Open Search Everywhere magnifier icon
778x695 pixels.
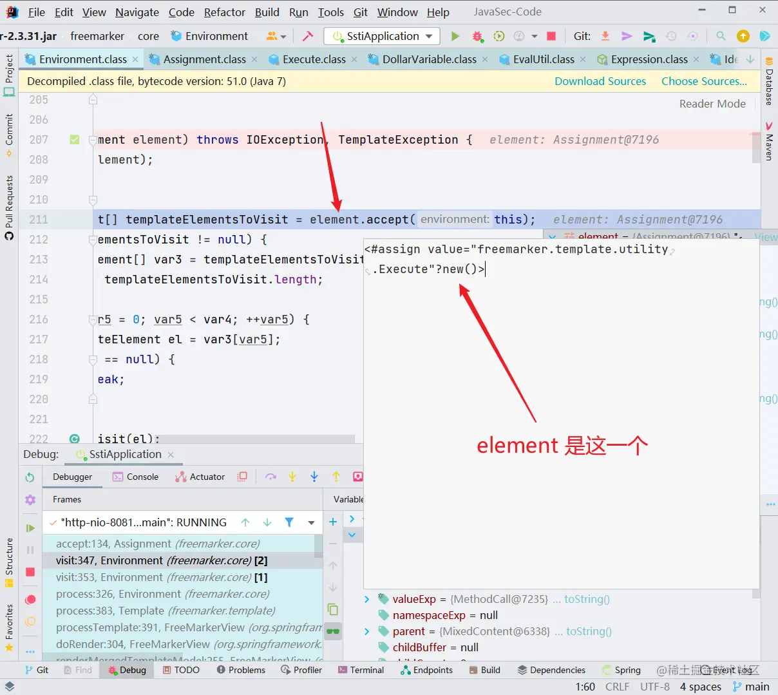[721, 36]
